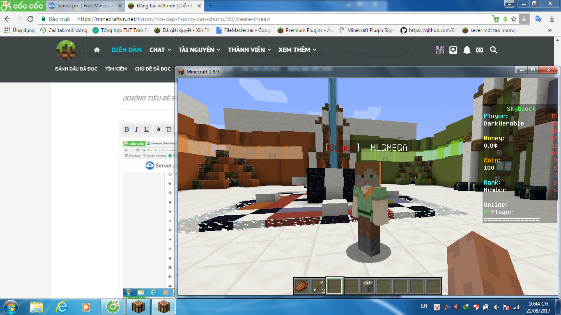Open the ĐÁNH DẤU ĐÃ ĐỌC sub-navigation link
561x315 pixels.
76,69
